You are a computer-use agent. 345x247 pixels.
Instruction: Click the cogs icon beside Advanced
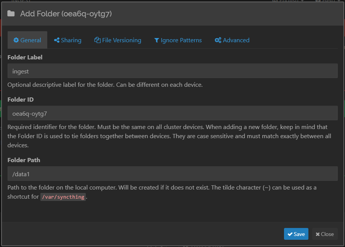point(218,40)
